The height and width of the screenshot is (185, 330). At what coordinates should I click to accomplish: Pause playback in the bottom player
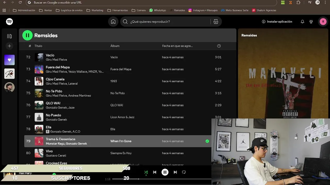(165, 172)
